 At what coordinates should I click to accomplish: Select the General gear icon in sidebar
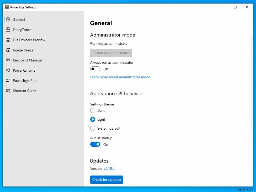coord(9,20)
